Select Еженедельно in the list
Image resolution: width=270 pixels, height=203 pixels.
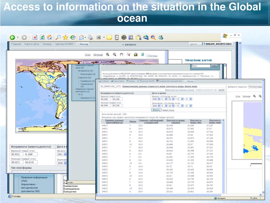(71, 189)
